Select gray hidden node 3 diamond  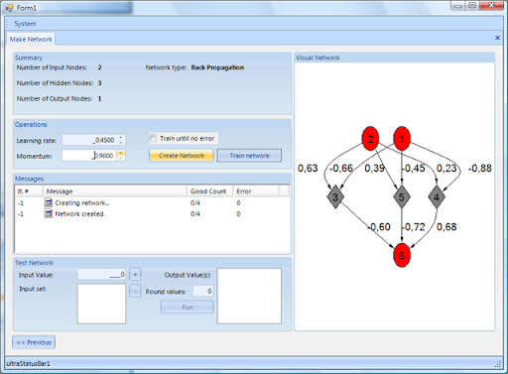tap(335, 197)
